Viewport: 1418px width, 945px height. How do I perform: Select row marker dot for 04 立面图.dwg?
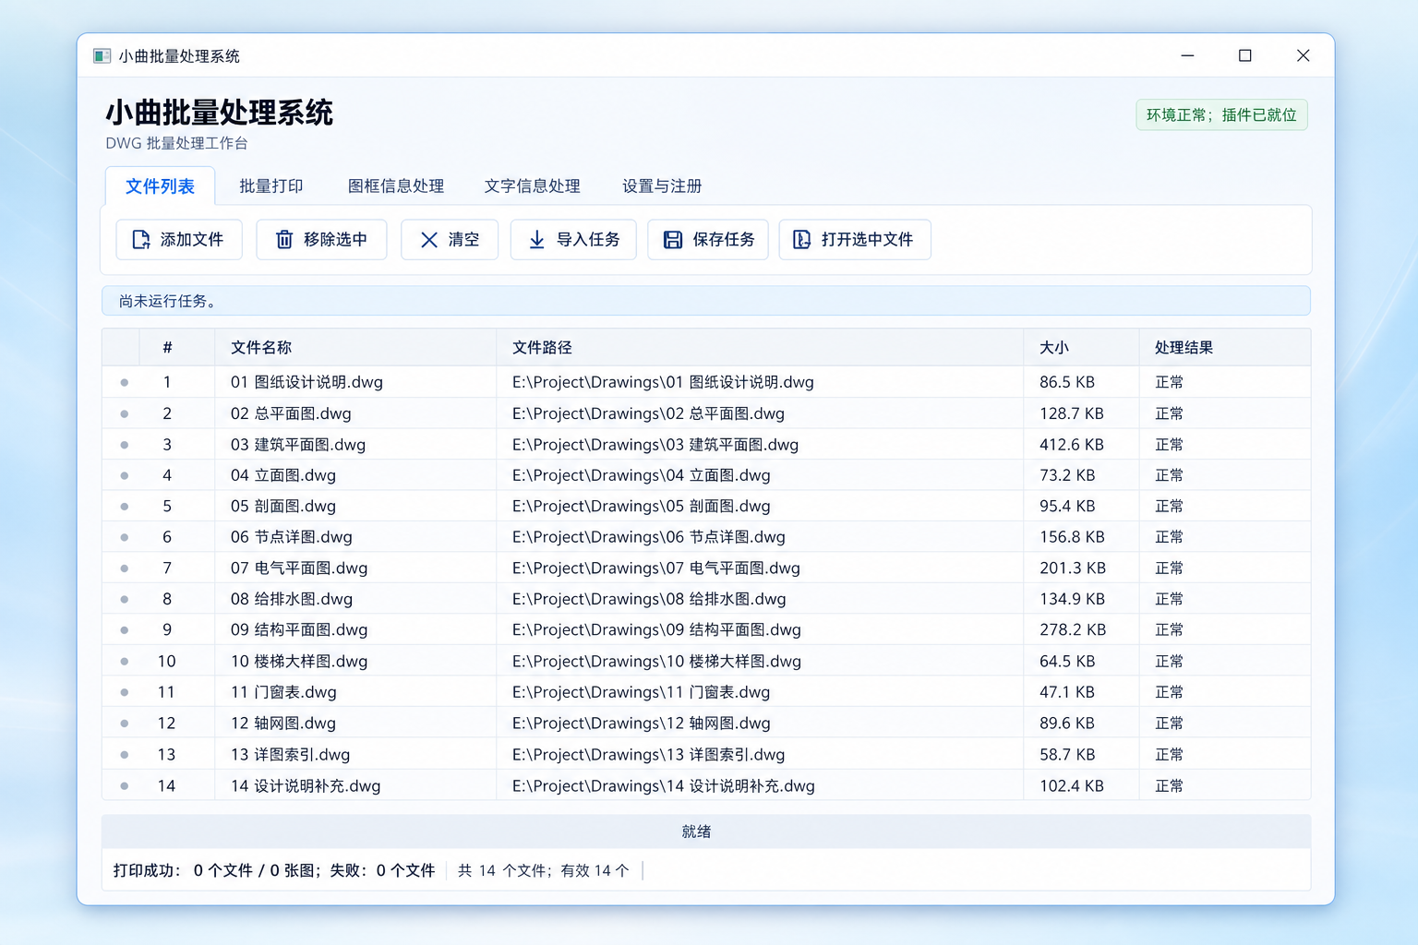[x=125, y=475]
